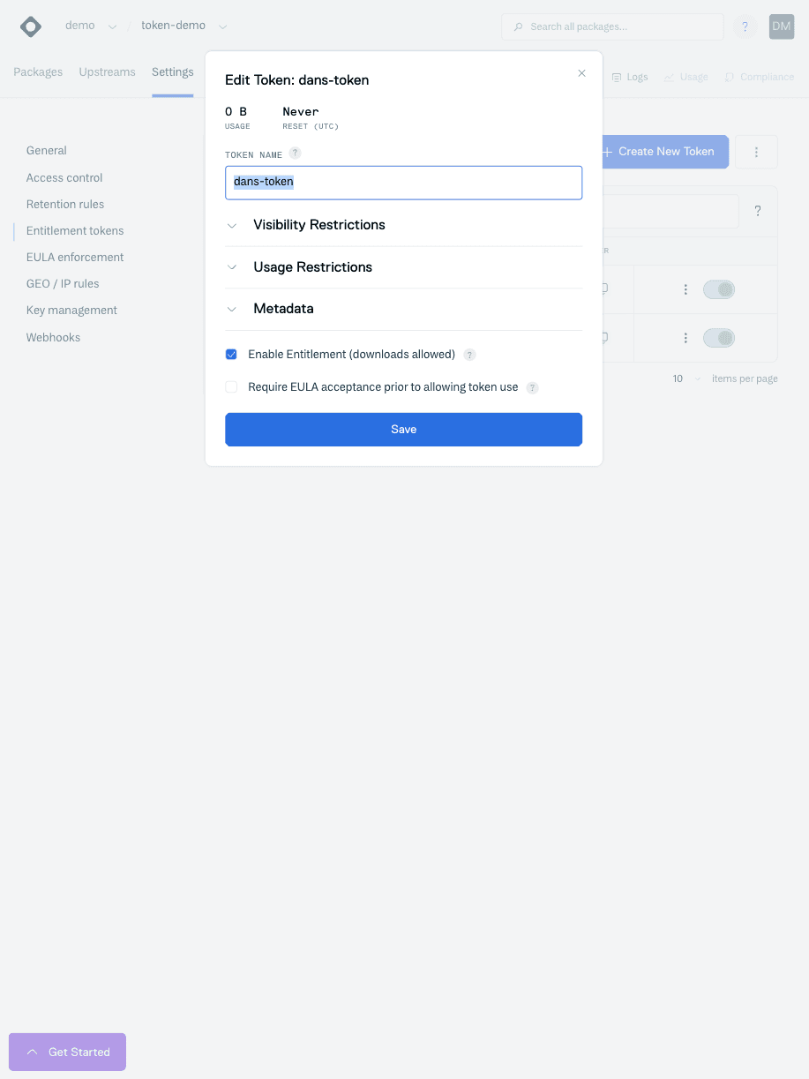Click the DM avatar in the top bar
This screenshot has width=809, height=1079.
[x=780, y=26]
